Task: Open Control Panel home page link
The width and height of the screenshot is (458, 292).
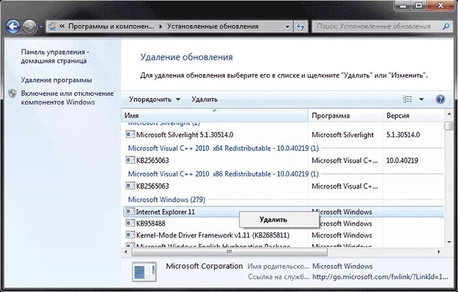Action: pyautogui.click(x=54, y=56)
